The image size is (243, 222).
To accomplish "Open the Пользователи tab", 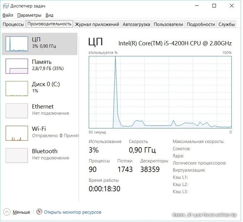I will pos(168,24).
